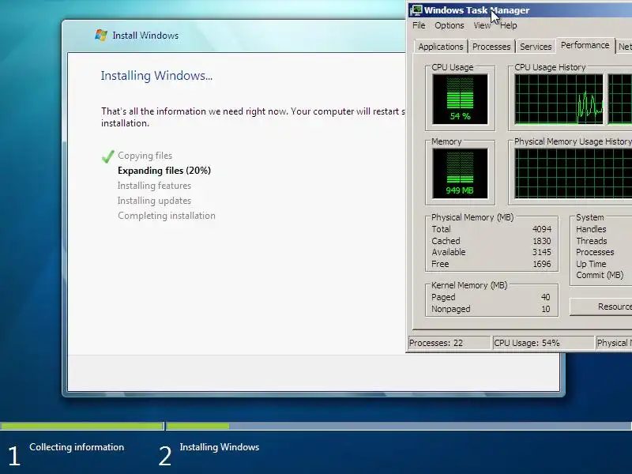Click the 'Installing features' step text

pos(154,186)
